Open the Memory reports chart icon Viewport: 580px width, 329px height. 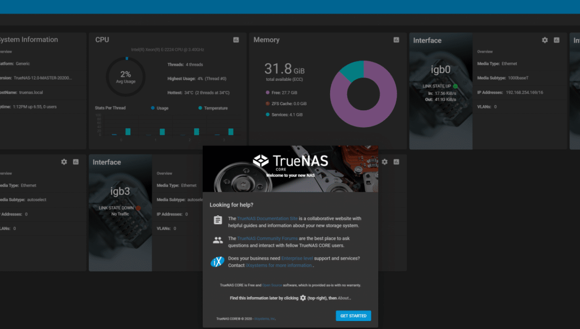[x=396, y=40]
